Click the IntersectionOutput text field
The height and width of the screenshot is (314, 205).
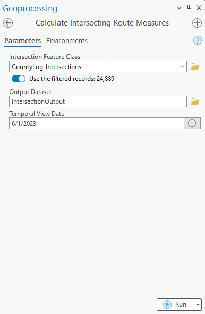98,101
